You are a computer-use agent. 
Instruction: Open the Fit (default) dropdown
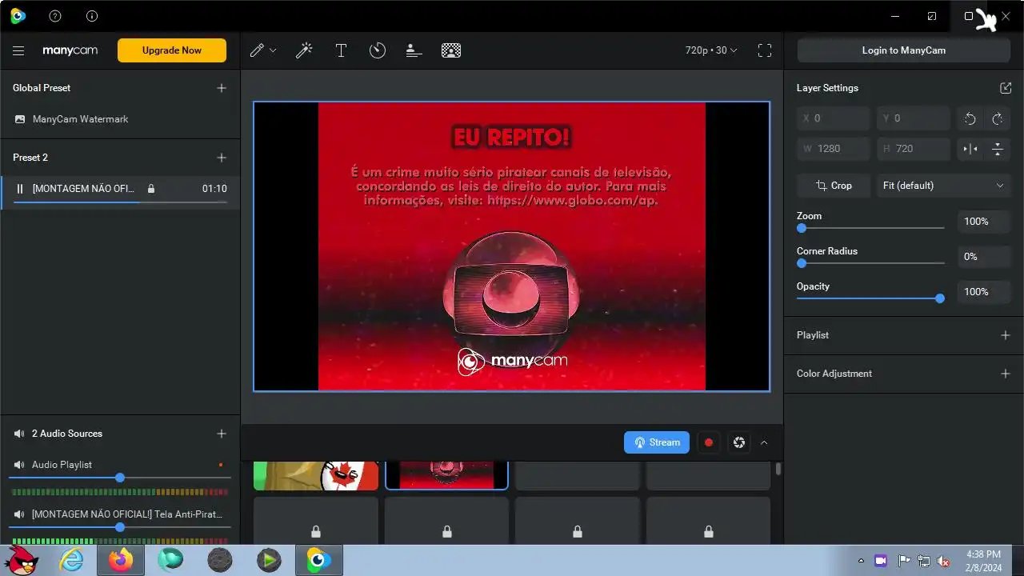pos(944,186)
